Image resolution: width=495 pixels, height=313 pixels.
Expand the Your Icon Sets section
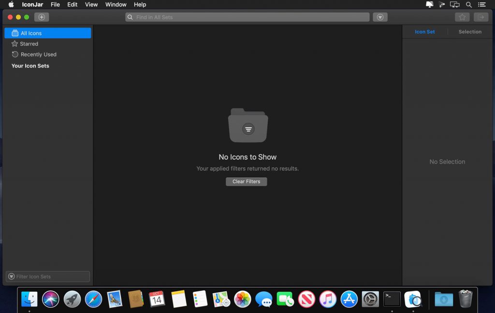click(30, 66)
